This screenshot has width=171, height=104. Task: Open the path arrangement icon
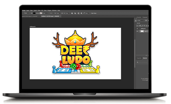point(78,13)
